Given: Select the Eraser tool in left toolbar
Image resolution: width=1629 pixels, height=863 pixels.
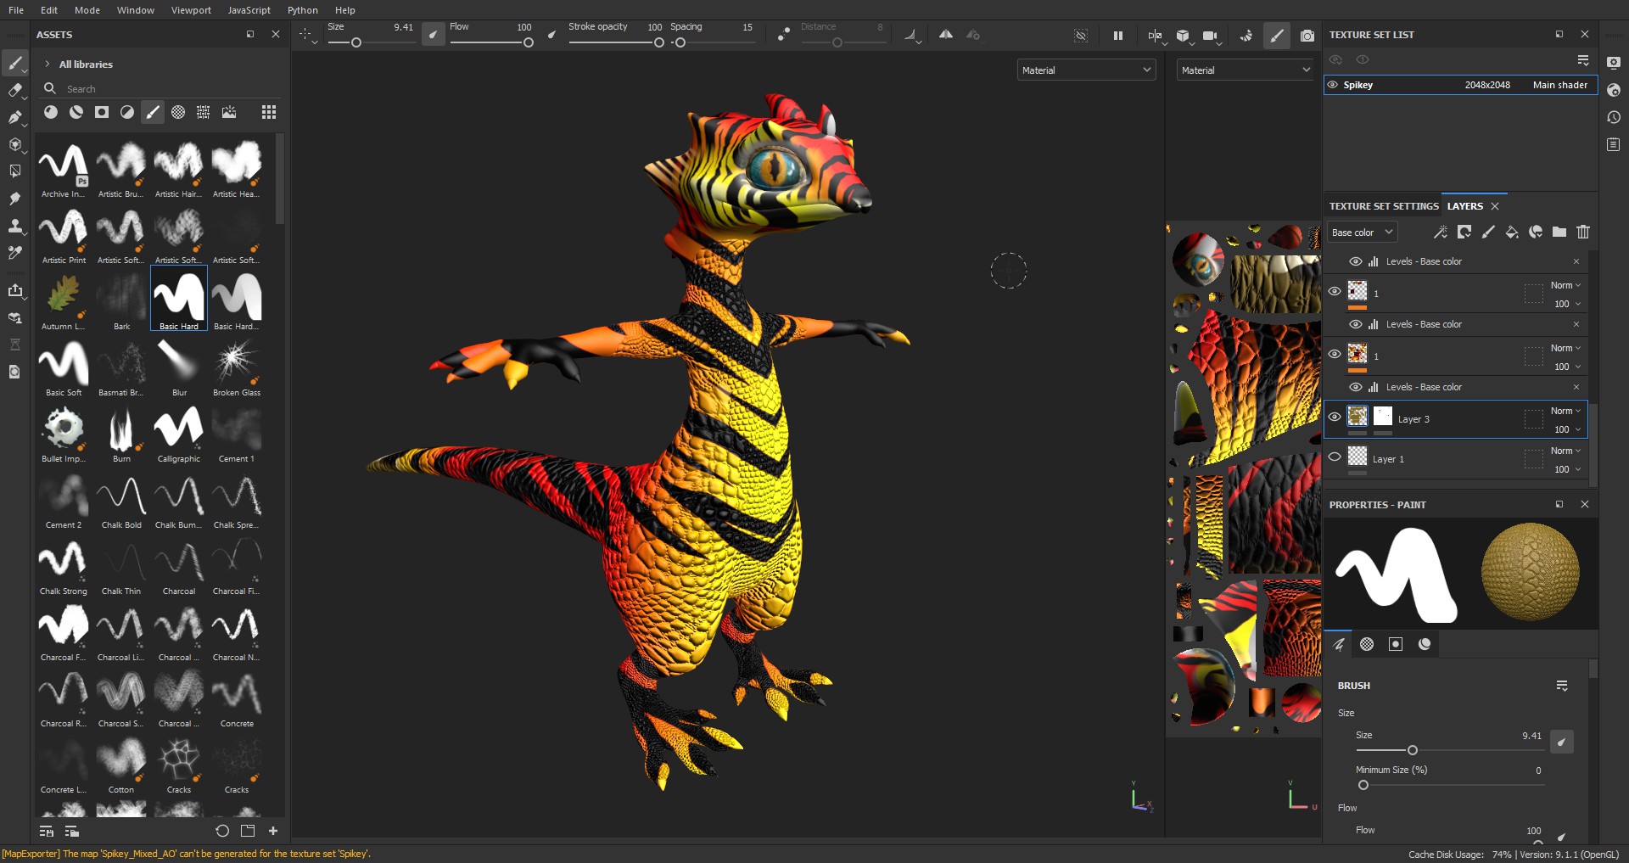Looking at the screenshot, I should (14, 90).
